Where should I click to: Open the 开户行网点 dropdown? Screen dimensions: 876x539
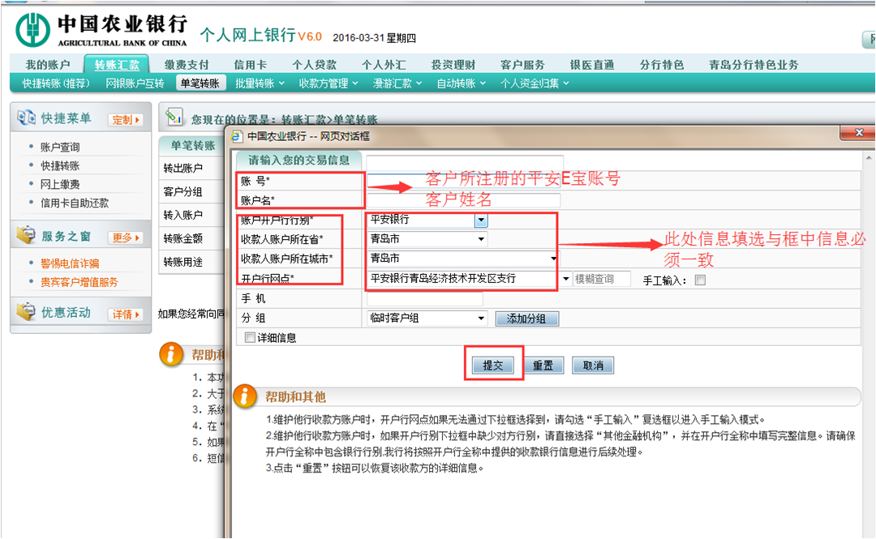coord(565,279)
